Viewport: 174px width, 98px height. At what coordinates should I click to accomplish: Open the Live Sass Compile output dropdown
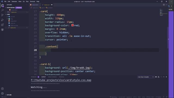click(146, 77)
